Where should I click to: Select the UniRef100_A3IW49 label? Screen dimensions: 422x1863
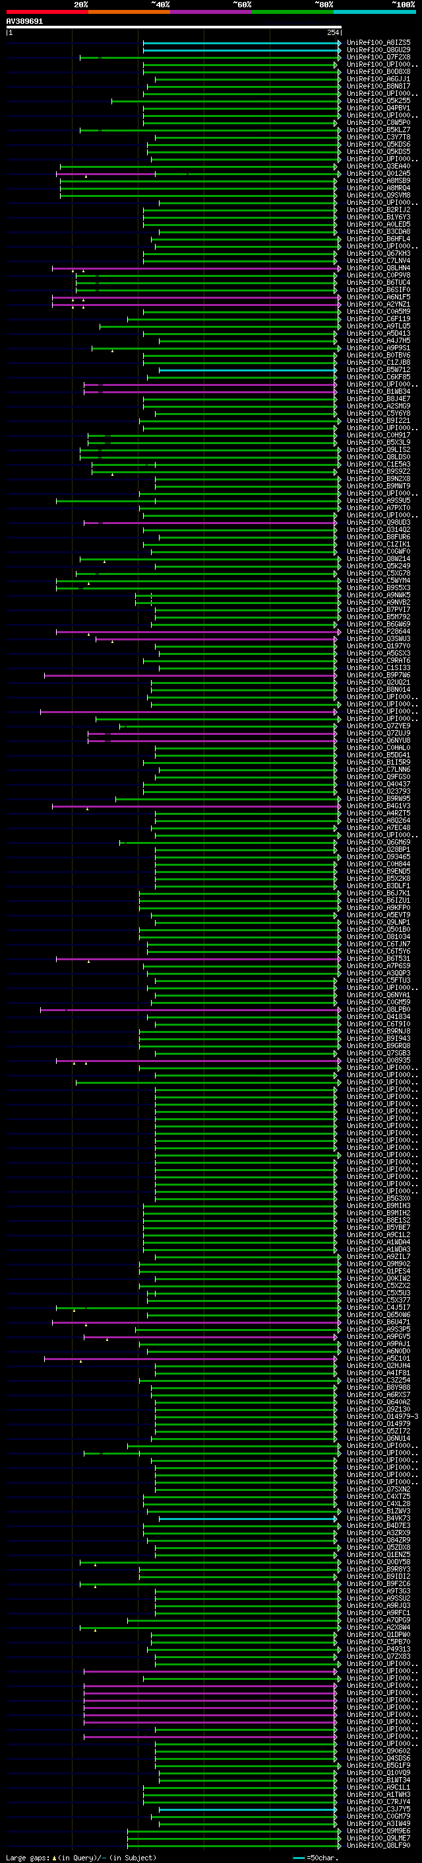pyautogui.click(x=378, y=1824)
